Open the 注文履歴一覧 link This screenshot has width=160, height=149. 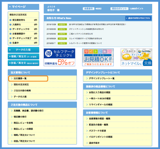[20, 79]
